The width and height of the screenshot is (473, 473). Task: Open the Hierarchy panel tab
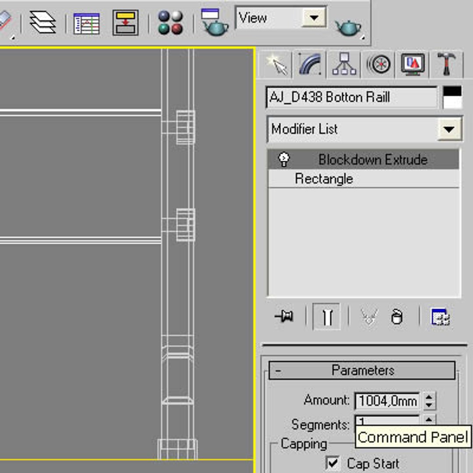click(344, 64)
